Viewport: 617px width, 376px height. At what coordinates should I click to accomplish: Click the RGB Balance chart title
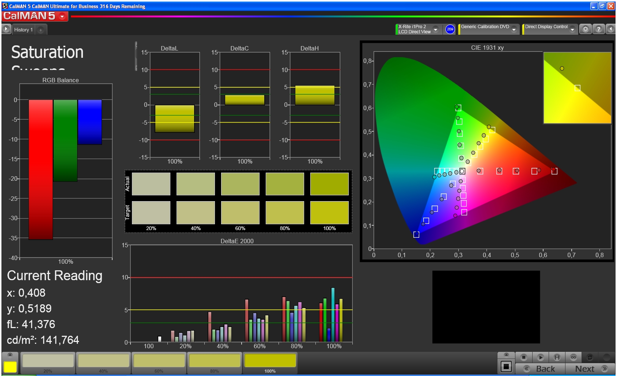tap(60, 80)
